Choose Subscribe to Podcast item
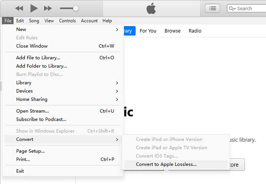The width and height of the screenshot is (266, 184). 63,119
